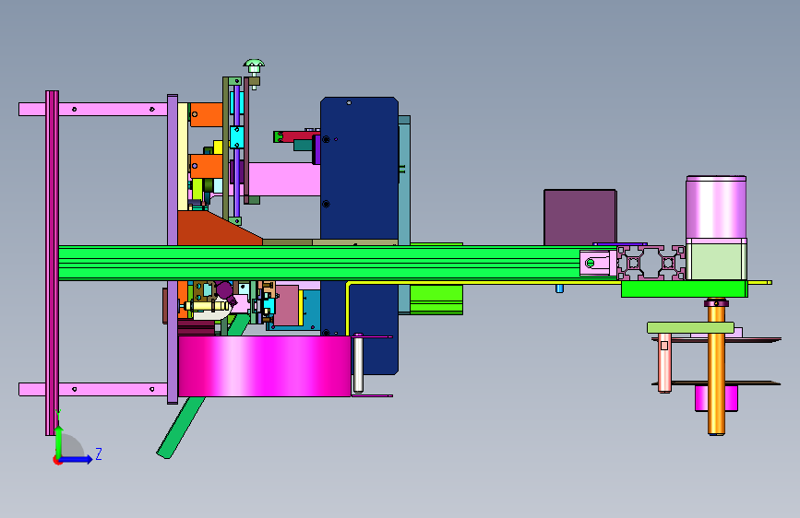Select the small blue pin under beam
The image size is (800, 518).
[560, 288]
